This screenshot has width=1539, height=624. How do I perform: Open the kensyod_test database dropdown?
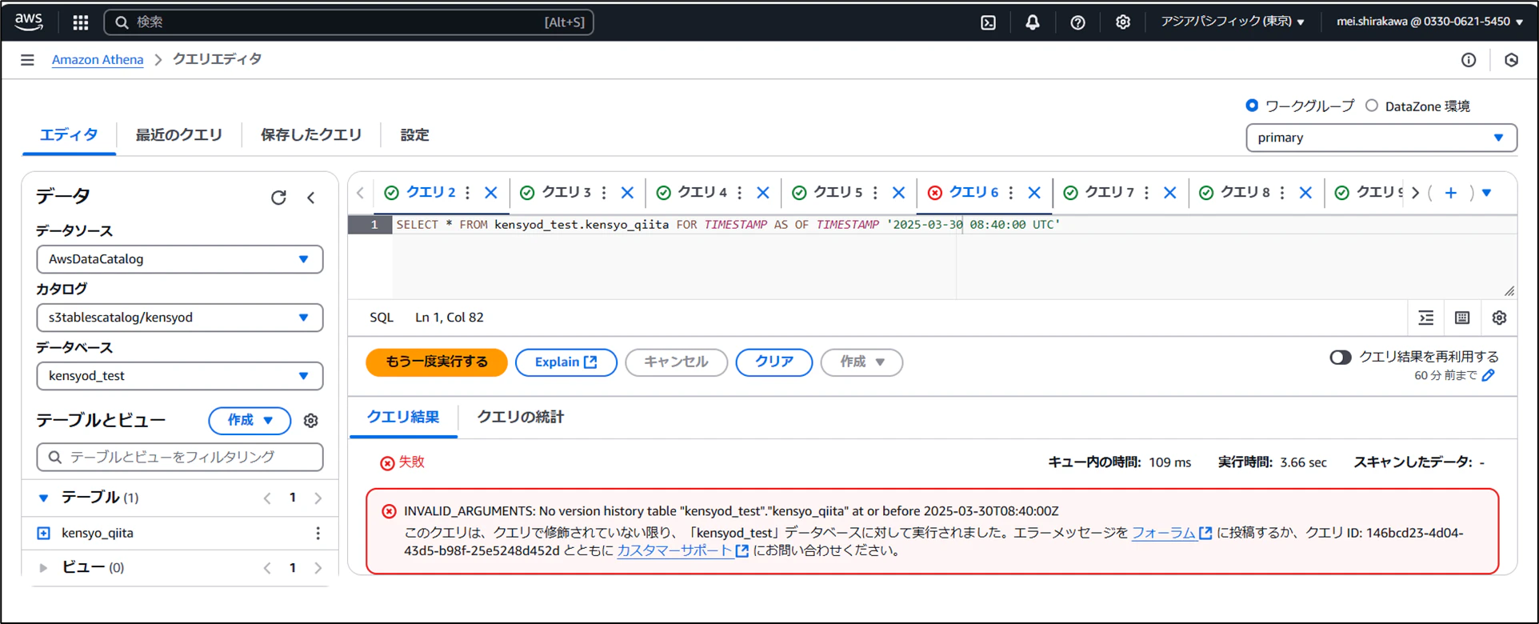180,376
